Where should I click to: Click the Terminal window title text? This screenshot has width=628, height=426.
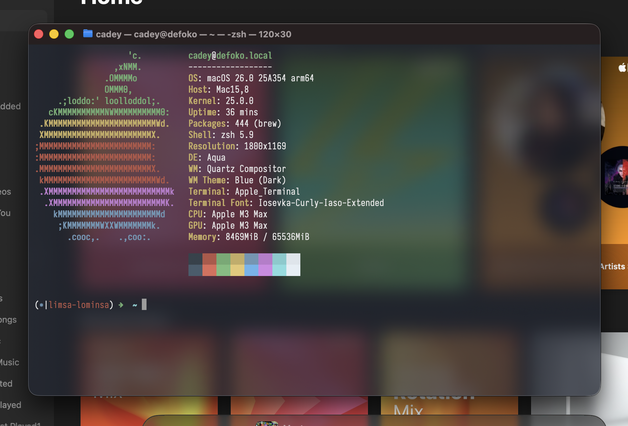click(x=193, y=34)
